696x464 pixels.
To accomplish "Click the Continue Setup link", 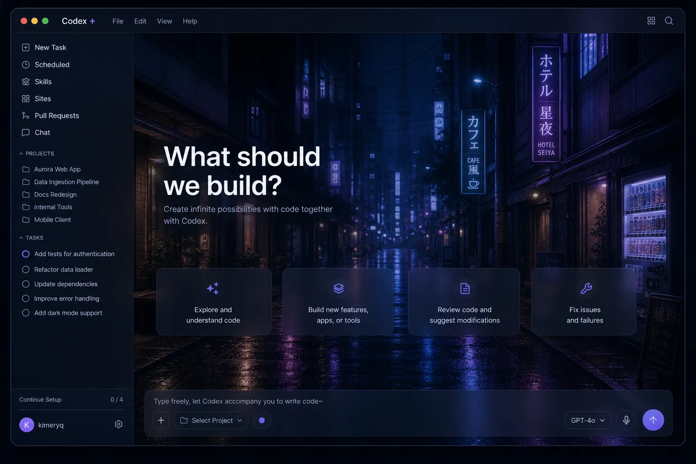I will 40,400.
